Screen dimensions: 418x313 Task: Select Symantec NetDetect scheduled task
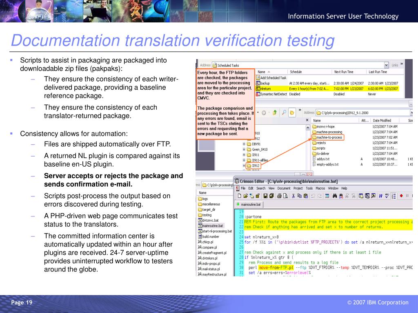coord(271,94)
